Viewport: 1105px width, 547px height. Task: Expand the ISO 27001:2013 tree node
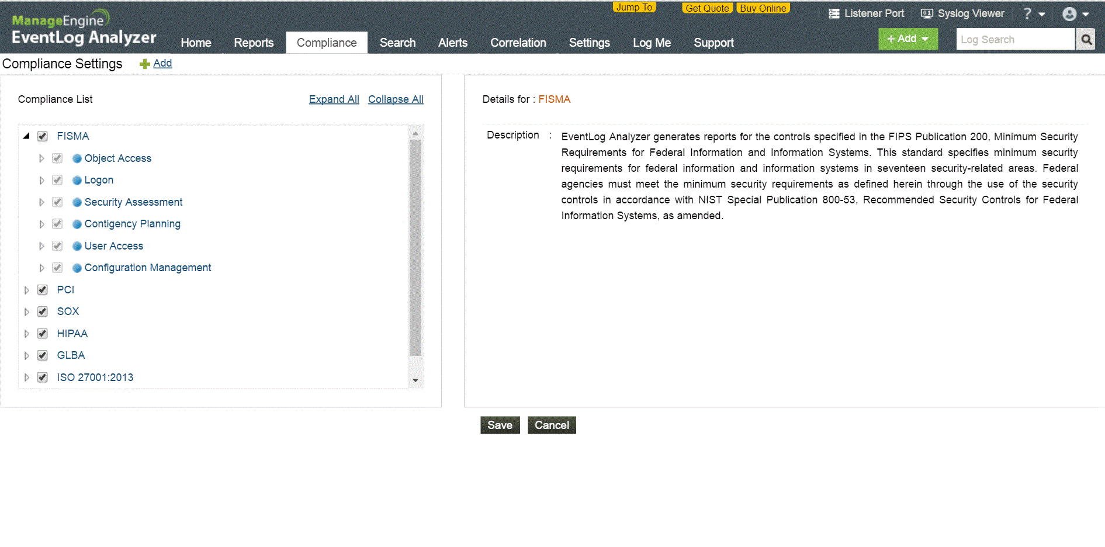[26, 378]
